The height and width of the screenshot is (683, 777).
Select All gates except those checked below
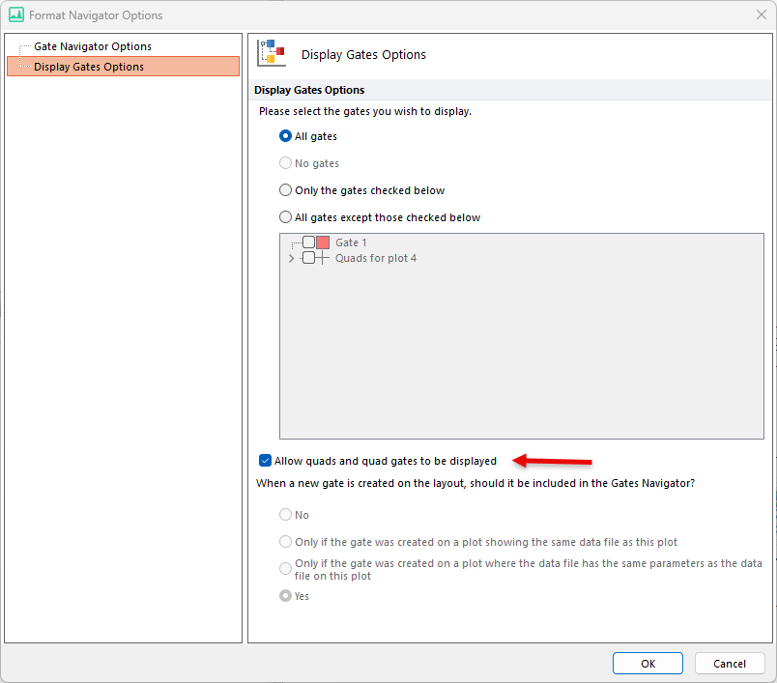[x=286, y=217]
